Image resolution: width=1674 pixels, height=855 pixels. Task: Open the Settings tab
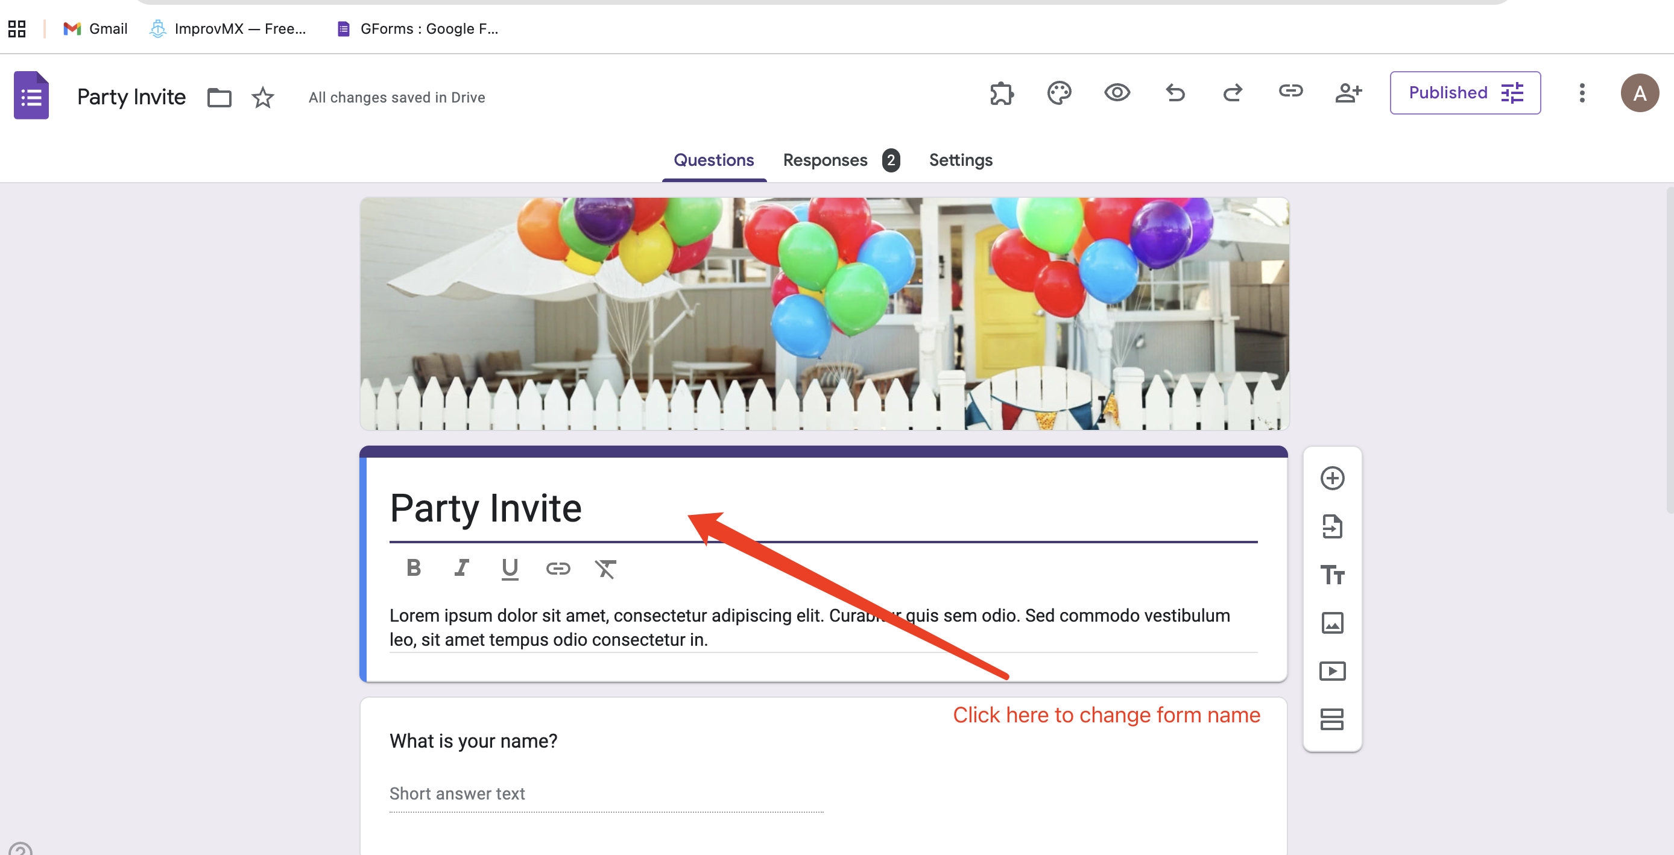961,160
